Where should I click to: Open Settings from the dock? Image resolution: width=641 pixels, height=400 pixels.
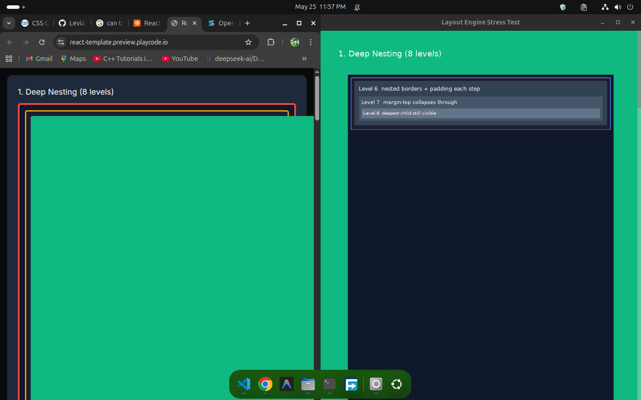pyautogui.click(x=376, y=384)
